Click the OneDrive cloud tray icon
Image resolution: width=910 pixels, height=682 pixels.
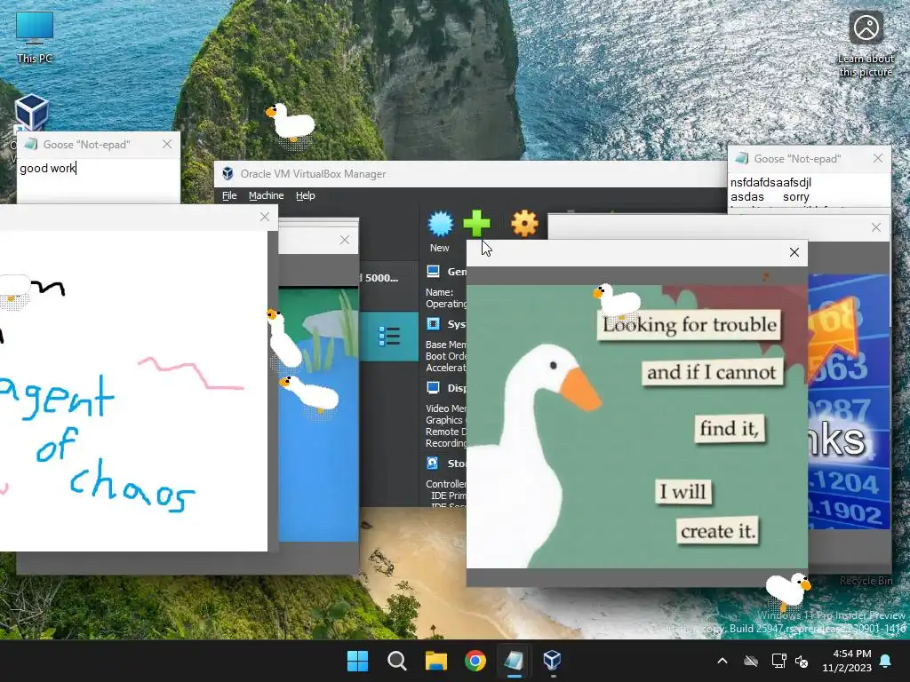tap(751, 661)
